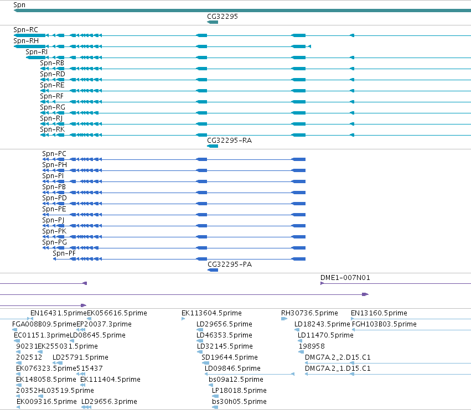
Task: Select the EK009316.5prime EST label
Action: click(46, 402)
